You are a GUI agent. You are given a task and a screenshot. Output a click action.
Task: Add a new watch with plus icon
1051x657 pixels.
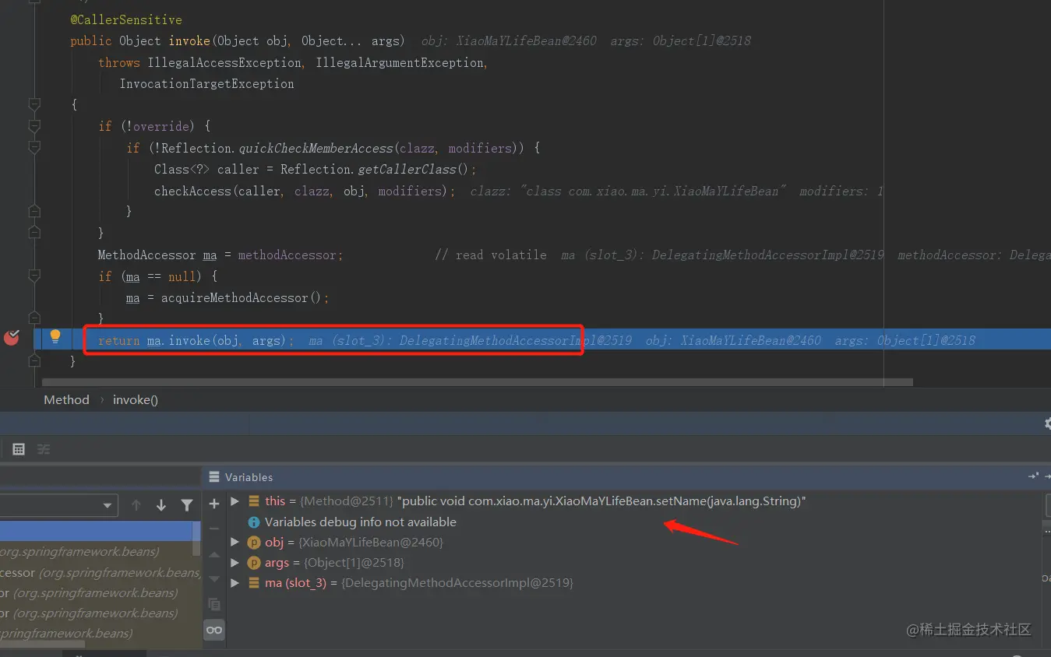tap(214, 504)
